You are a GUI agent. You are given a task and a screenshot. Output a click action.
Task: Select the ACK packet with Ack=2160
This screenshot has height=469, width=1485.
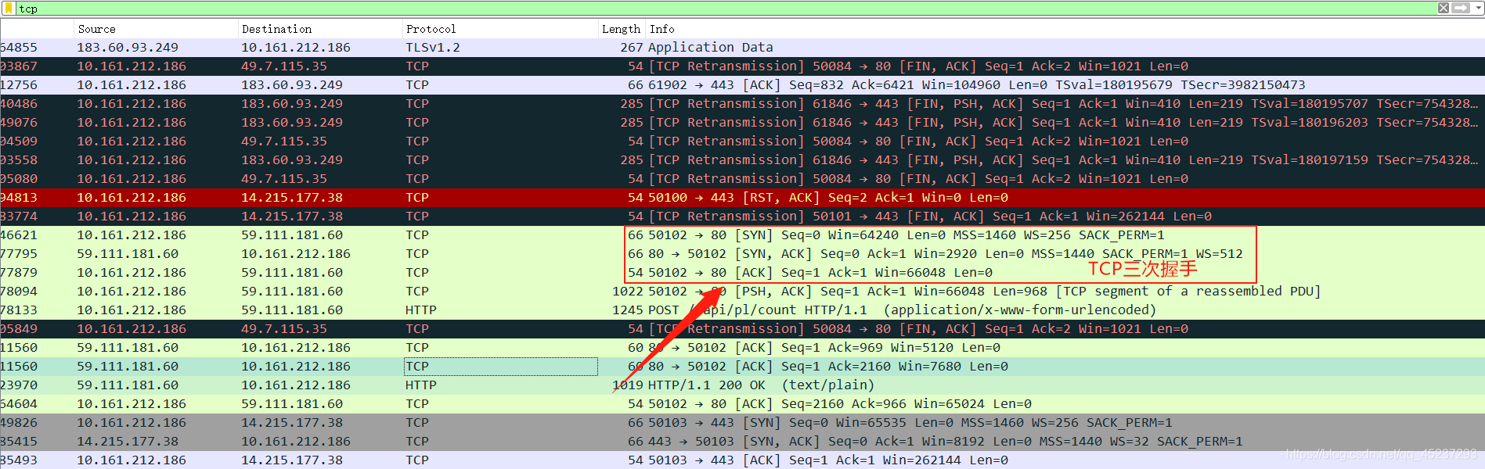742,366
